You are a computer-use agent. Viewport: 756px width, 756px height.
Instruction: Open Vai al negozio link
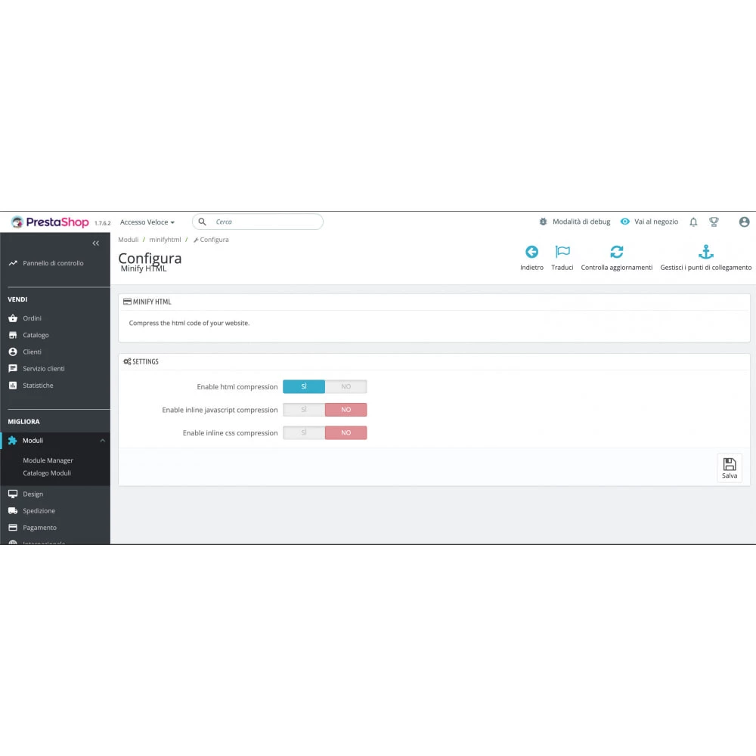click(655, 222)
